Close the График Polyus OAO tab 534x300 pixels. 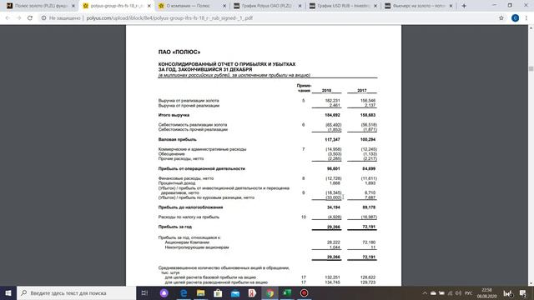[x=300, y=6]
